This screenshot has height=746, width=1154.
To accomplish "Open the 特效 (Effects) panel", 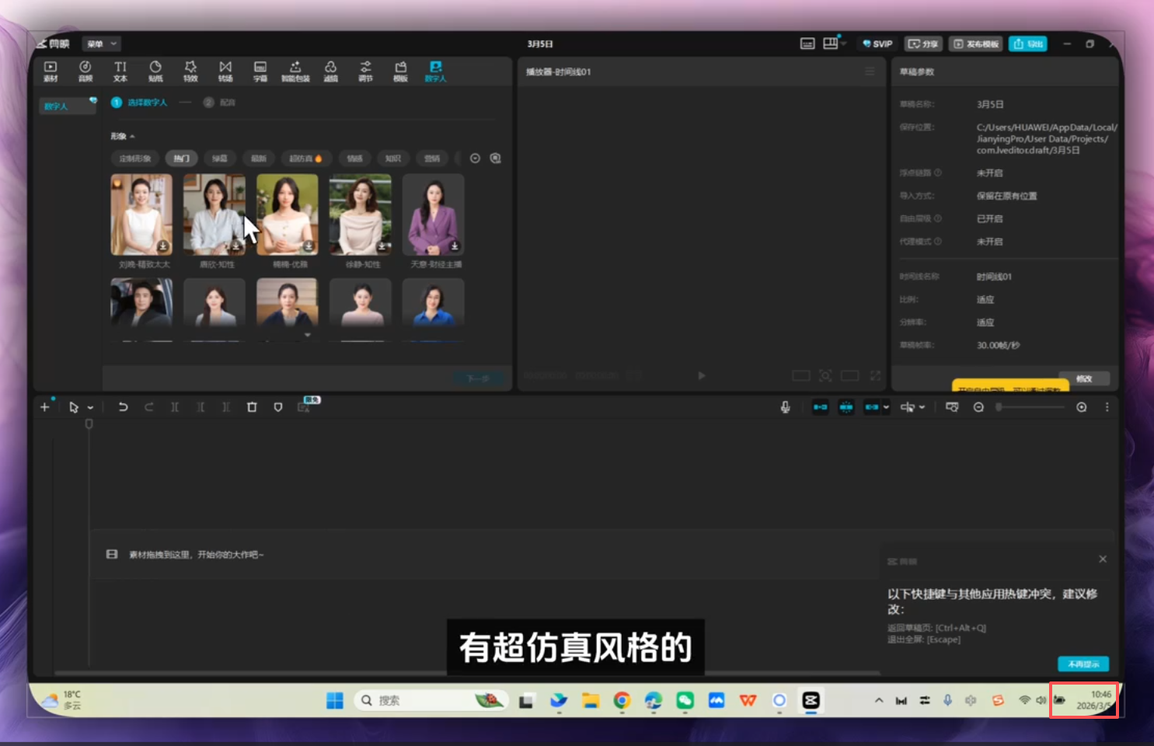I will [x=190, y=71].
